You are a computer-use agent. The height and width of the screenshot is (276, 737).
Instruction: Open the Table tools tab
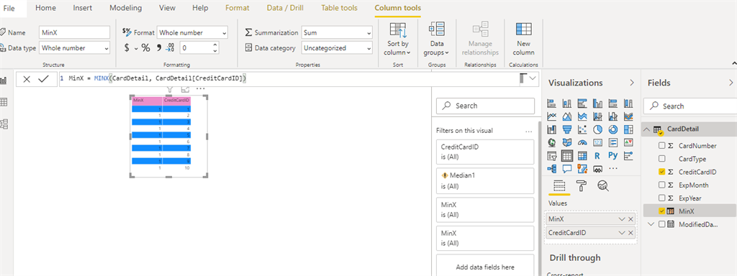click(340, 8)
